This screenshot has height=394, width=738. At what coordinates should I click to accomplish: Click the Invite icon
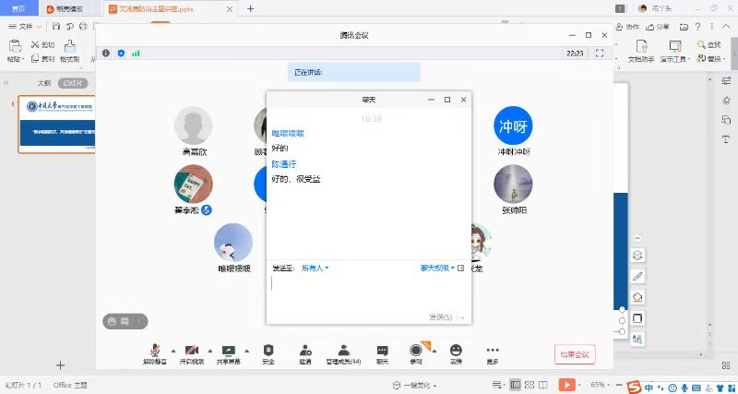pos(305,351)
